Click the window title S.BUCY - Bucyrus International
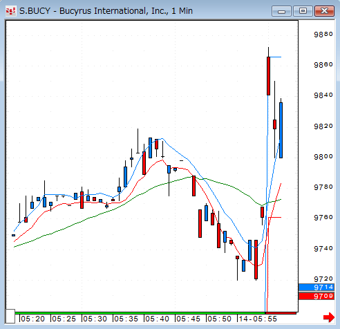Image resolution: width=340 pixels, height=329 pixels. coord(106,11)
